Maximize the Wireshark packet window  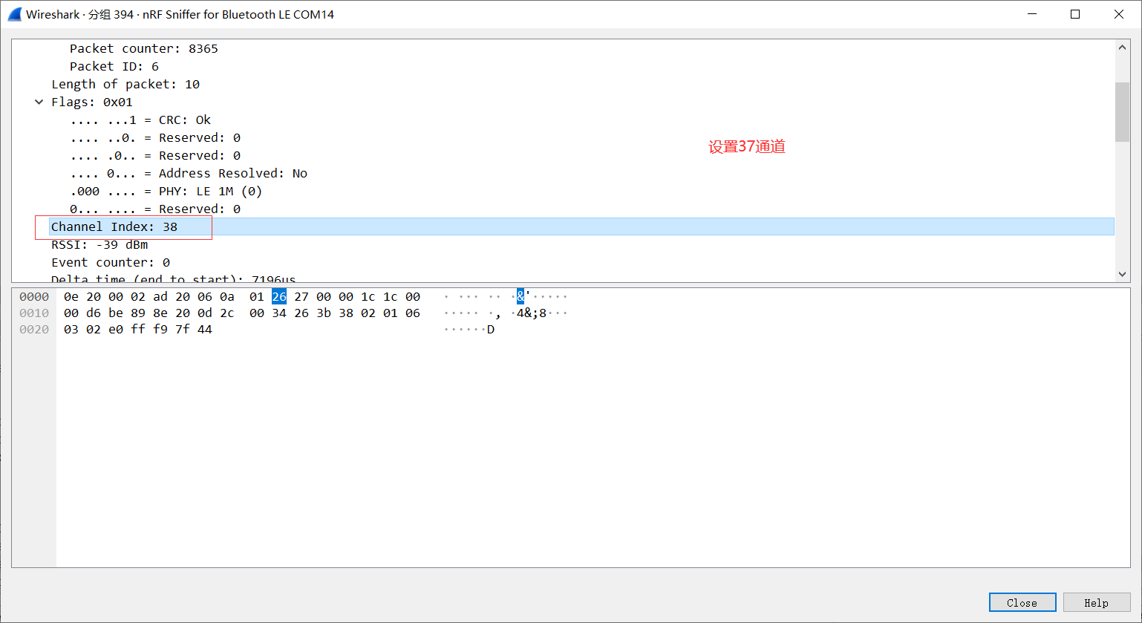click(x=1075, y=14)
